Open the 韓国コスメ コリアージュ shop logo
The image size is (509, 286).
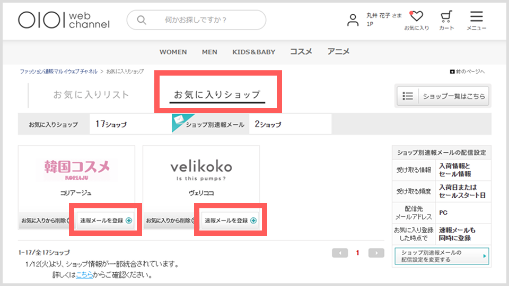(x=76, y=170)
